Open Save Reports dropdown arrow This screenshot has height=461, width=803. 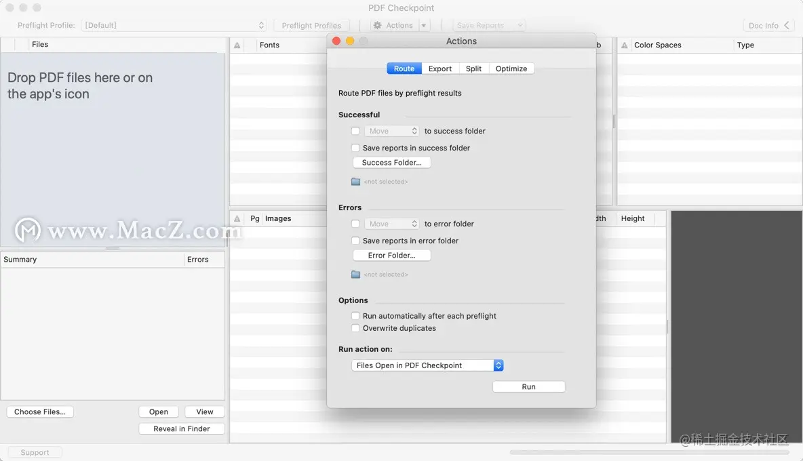[520, 25]
